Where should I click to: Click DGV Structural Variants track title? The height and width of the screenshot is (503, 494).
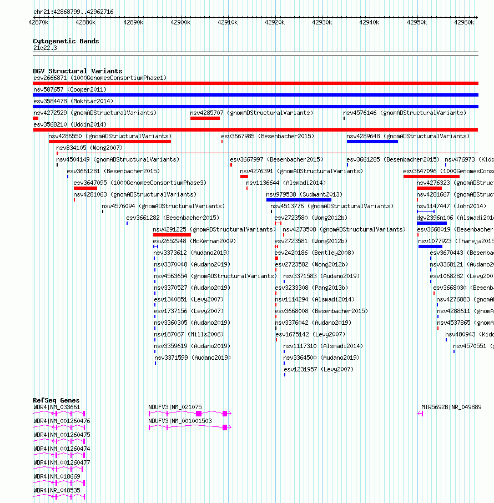pyautogui.click(x=78, y=71)
